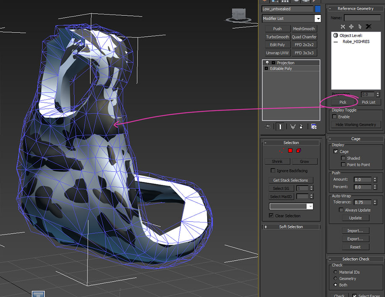Uncheck Clear Selection checkbox

pos(271,216)
